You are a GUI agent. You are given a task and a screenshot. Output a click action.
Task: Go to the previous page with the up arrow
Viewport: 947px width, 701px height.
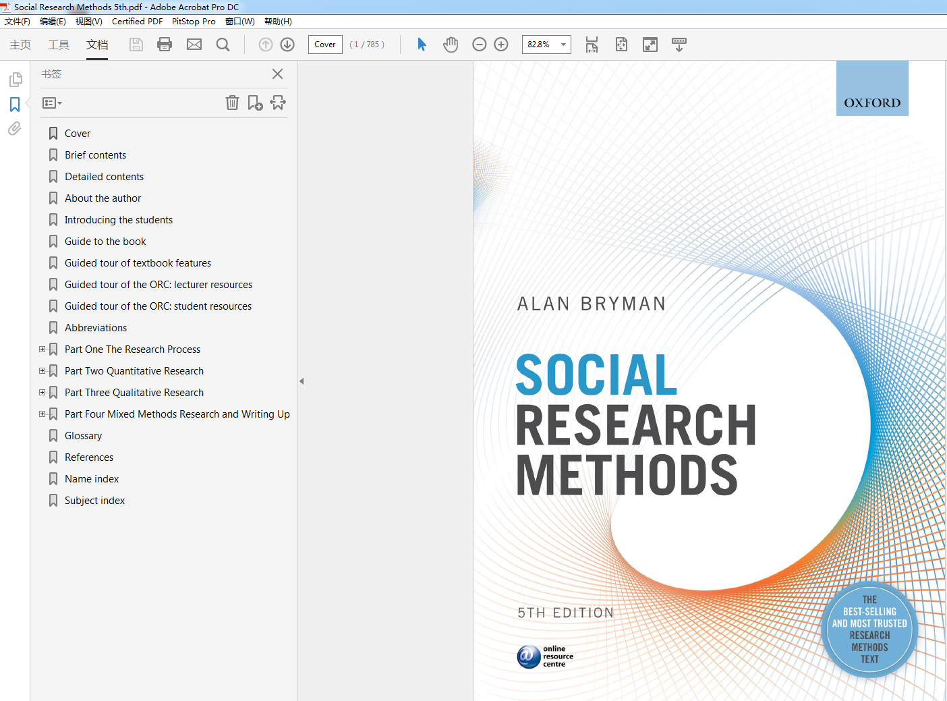tap(266, 45)
